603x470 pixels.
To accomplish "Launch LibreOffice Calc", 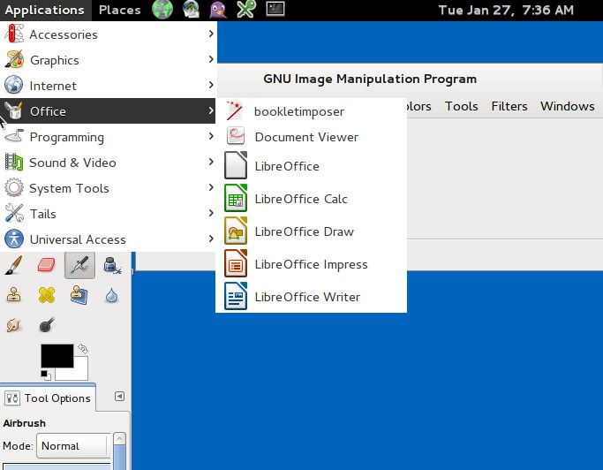I will click(x=311, y=199).
